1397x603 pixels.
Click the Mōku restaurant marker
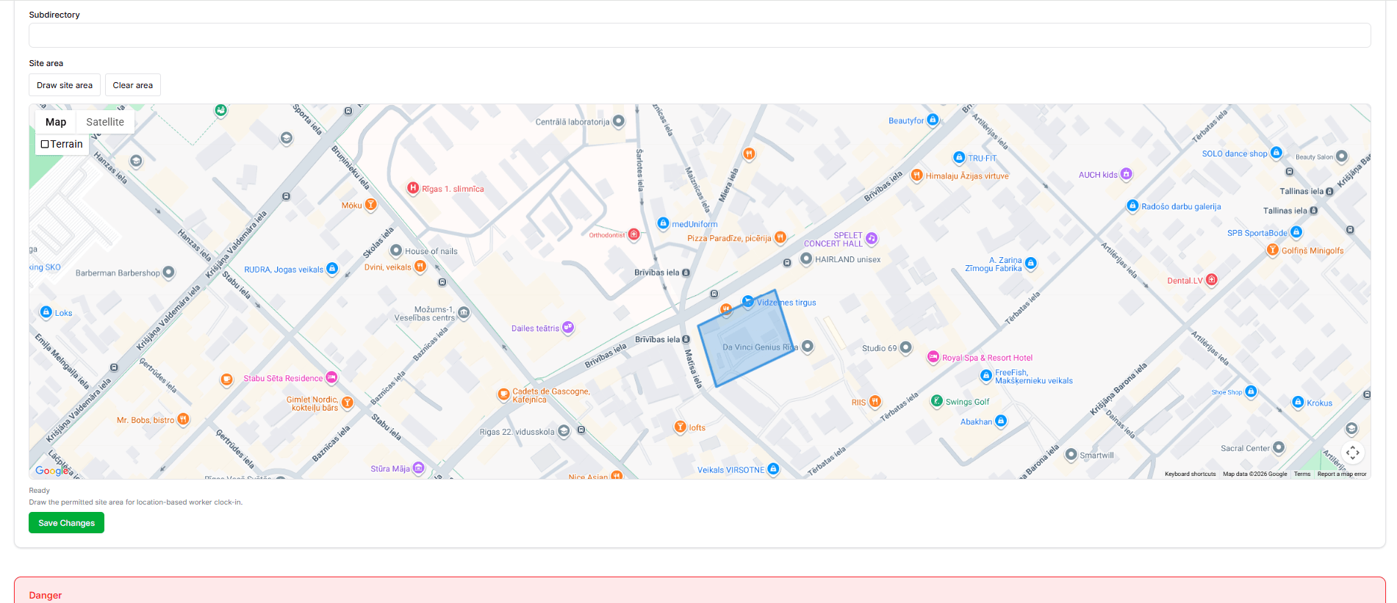371,205
